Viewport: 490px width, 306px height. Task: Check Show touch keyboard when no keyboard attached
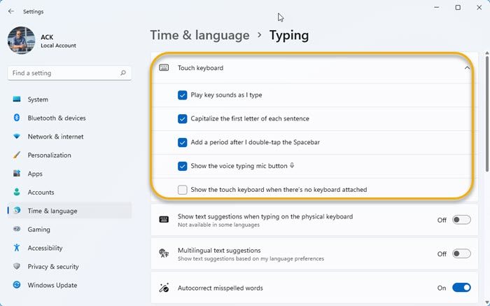(x=183, y=190)
